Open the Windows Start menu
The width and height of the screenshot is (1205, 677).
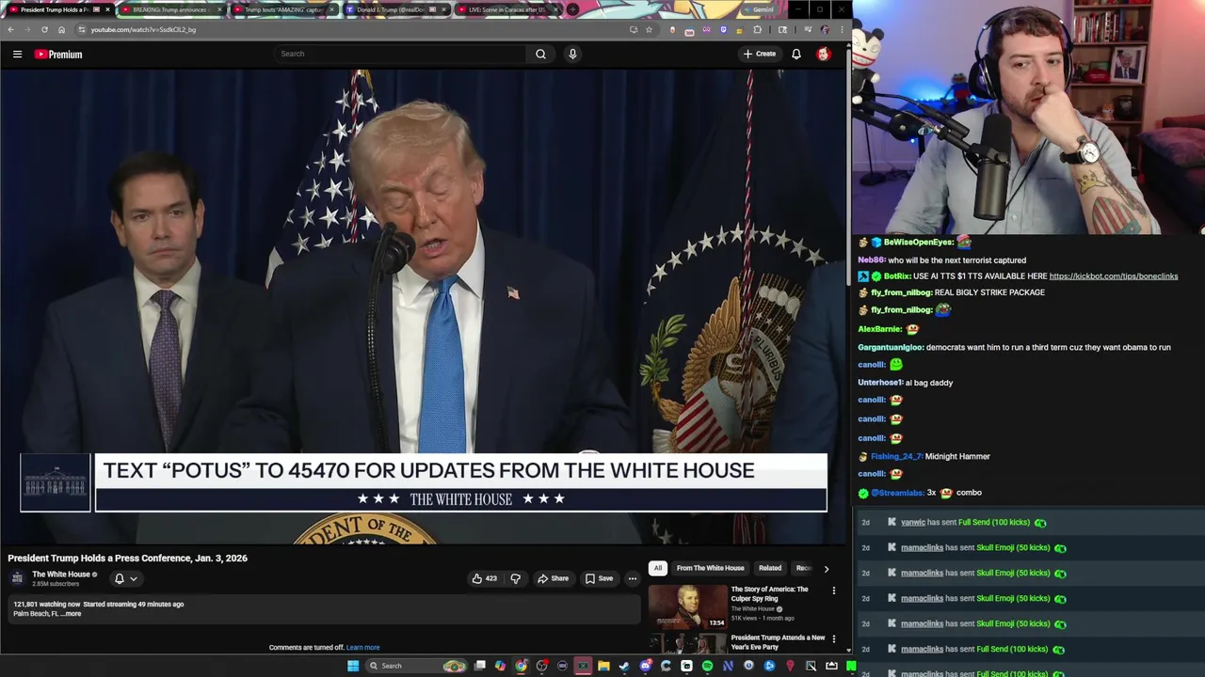pos(353,666)
